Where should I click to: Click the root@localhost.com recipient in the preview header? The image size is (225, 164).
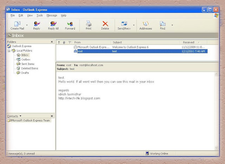pyautogui.click(x=91, y=65)
